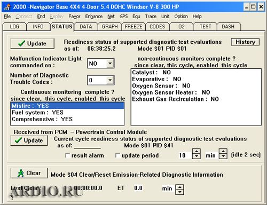The width and height of the screenshot is (267, 205).
Task: Increase update period value with up arrow
Action: click(197, 152)
